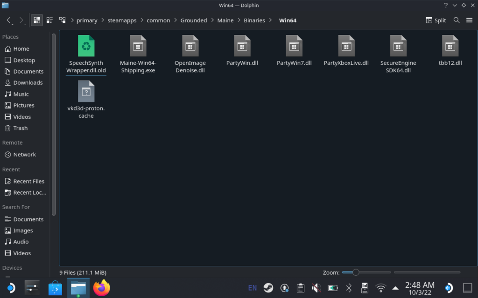Select PartyWin.dll file icon

coord(242,46)
